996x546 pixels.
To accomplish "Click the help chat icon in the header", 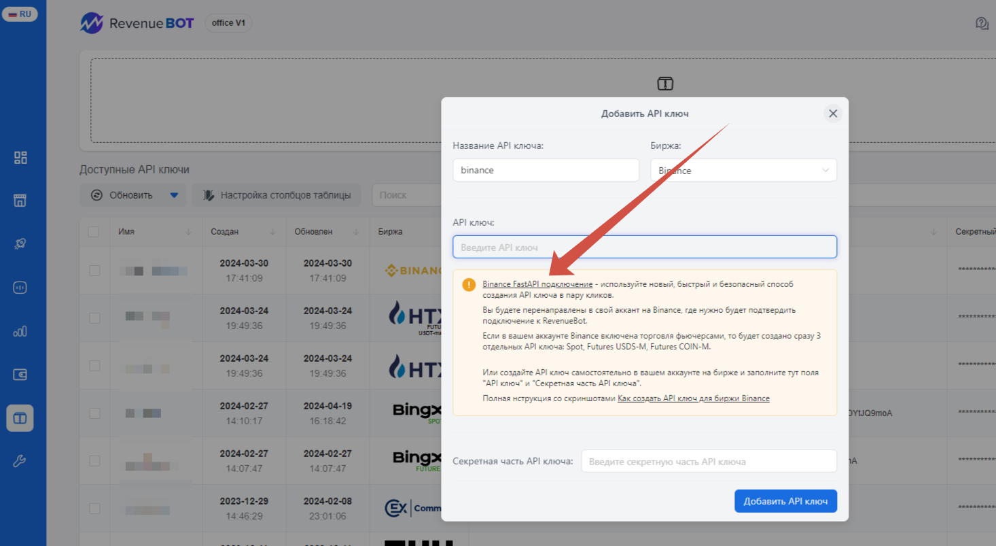I will [x=982, y=24].
